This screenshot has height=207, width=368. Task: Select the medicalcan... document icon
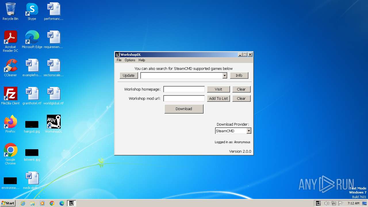pyautogui.click(x=32, y=181)
